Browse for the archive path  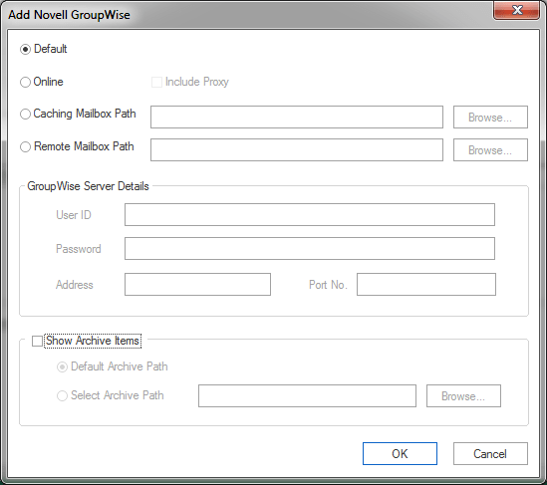pyautogui.click(x=463, y=395)
